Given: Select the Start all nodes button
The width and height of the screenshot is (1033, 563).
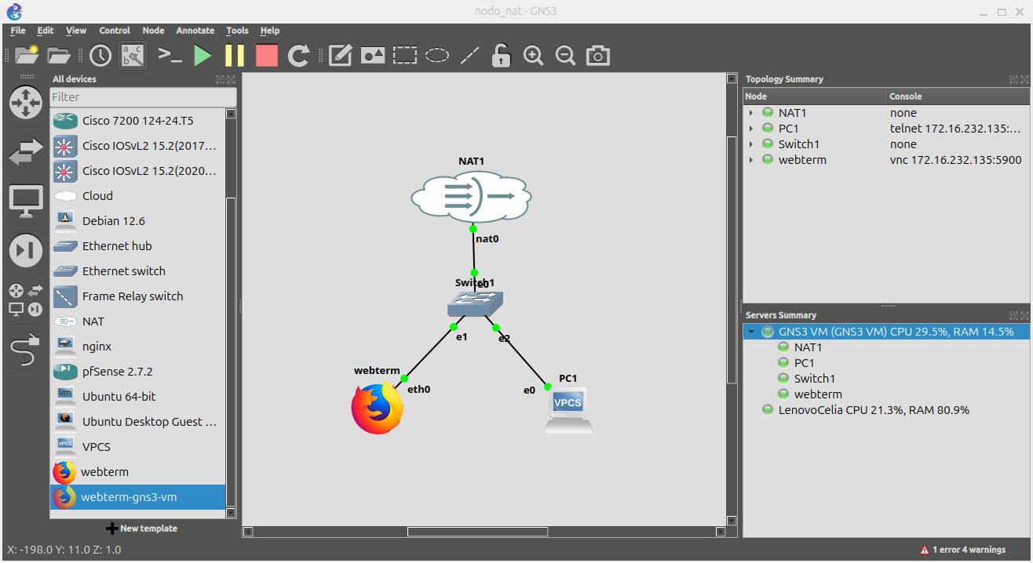Looking at the screenshot, I should 203,55.
